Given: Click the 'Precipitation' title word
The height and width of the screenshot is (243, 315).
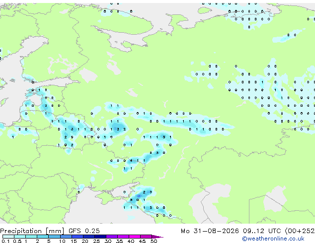Looking at the screenshot, I should point(21,231).
